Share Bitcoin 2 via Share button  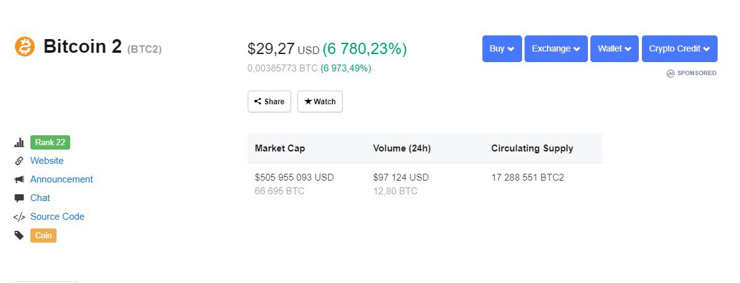point(269,101)
